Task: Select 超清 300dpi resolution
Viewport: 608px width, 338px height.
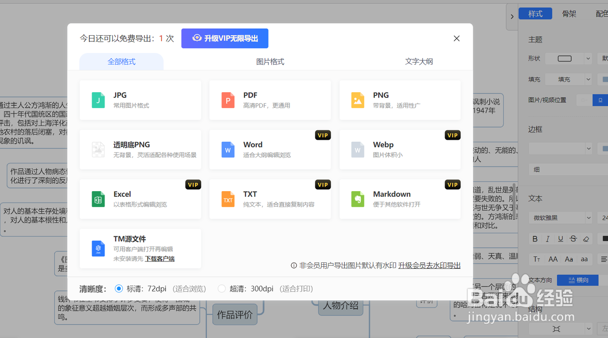Action: [221, 289]
